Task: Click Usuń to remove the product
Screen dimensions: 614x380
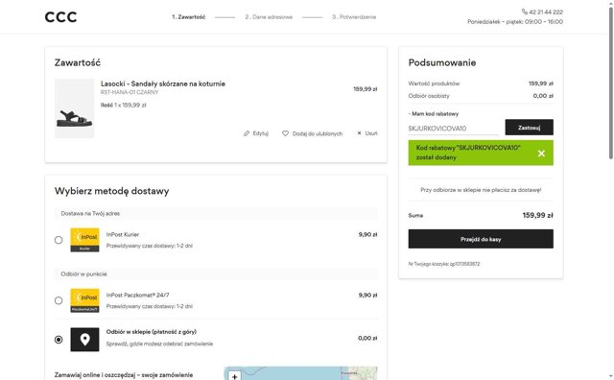Action: [371, 133]
